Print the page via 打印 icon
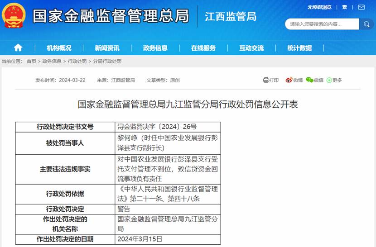This screenshot has width=376, height=247. (271, 80)
